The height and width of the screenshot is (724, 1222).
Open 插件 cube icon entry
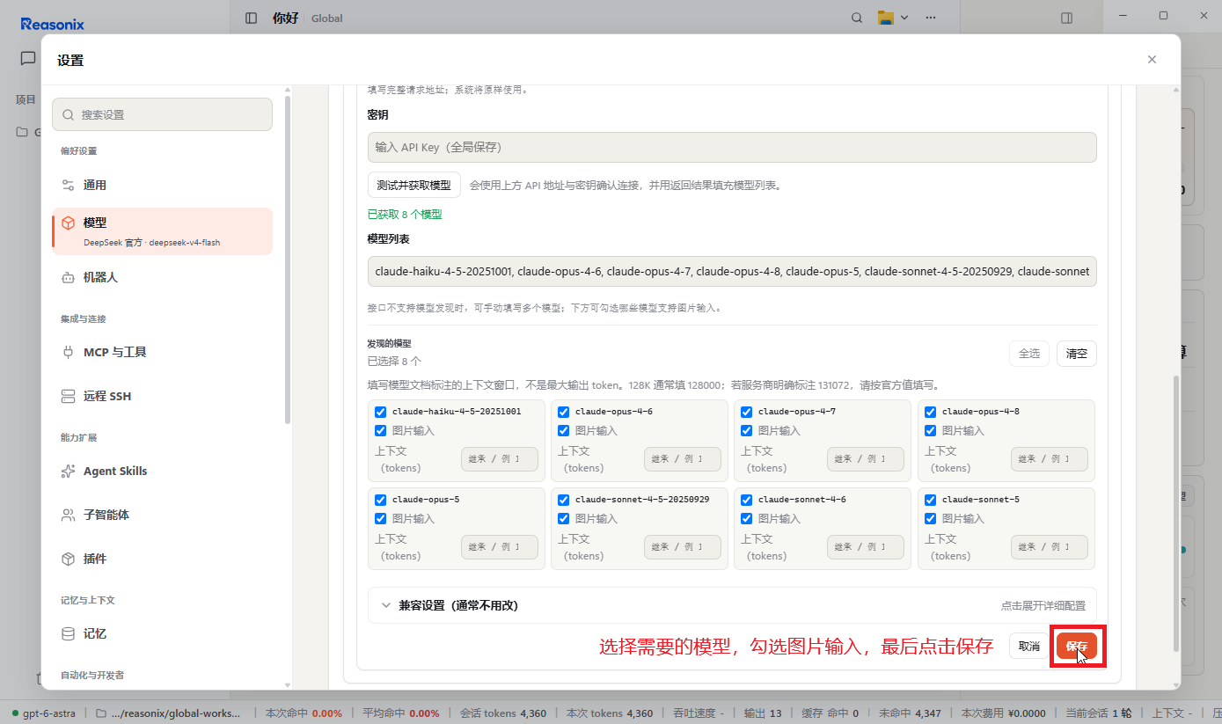coord(163,559)
